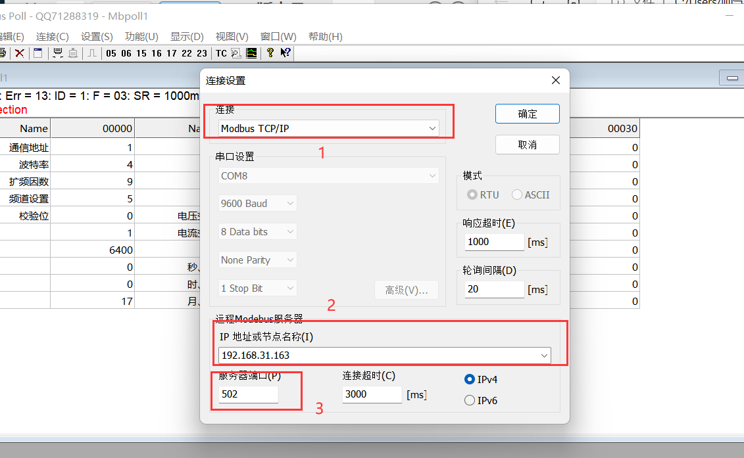Open the TC traffic toolbar button
The width and height of the screenshot is (744, 458).
pos(221,53)
